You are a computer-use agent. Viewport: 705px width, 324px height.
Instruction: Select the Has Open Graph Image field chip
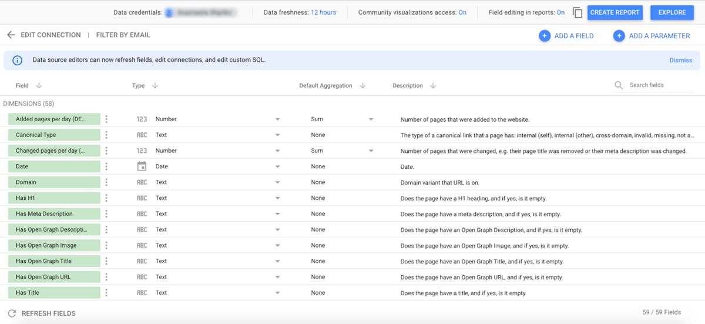(55, 245)
